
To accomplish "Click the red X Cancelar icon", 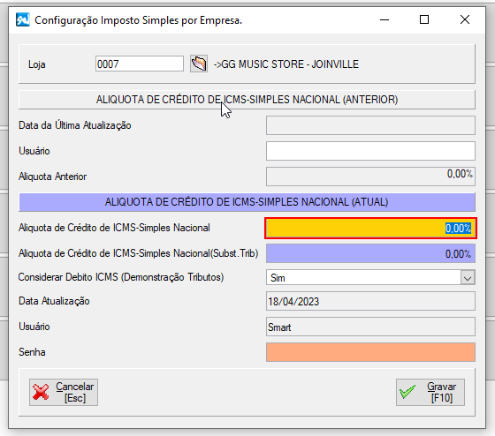I will coord(41,392).
